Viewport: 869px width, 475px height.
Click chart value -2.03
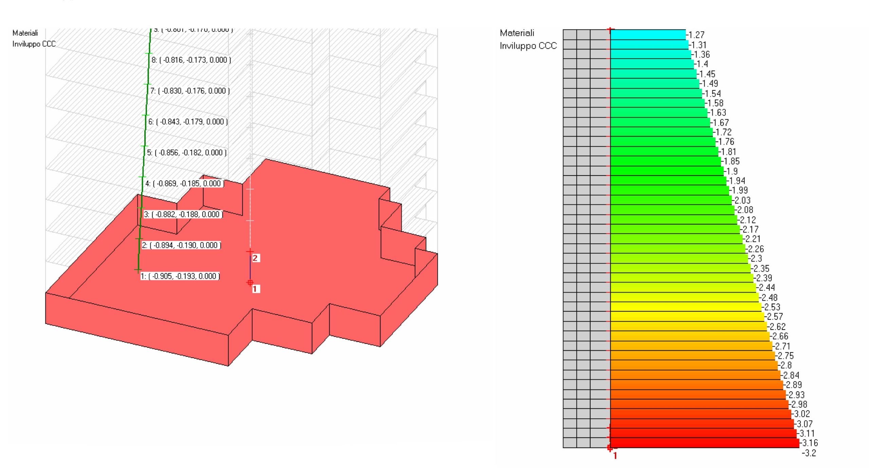point(741,200)
